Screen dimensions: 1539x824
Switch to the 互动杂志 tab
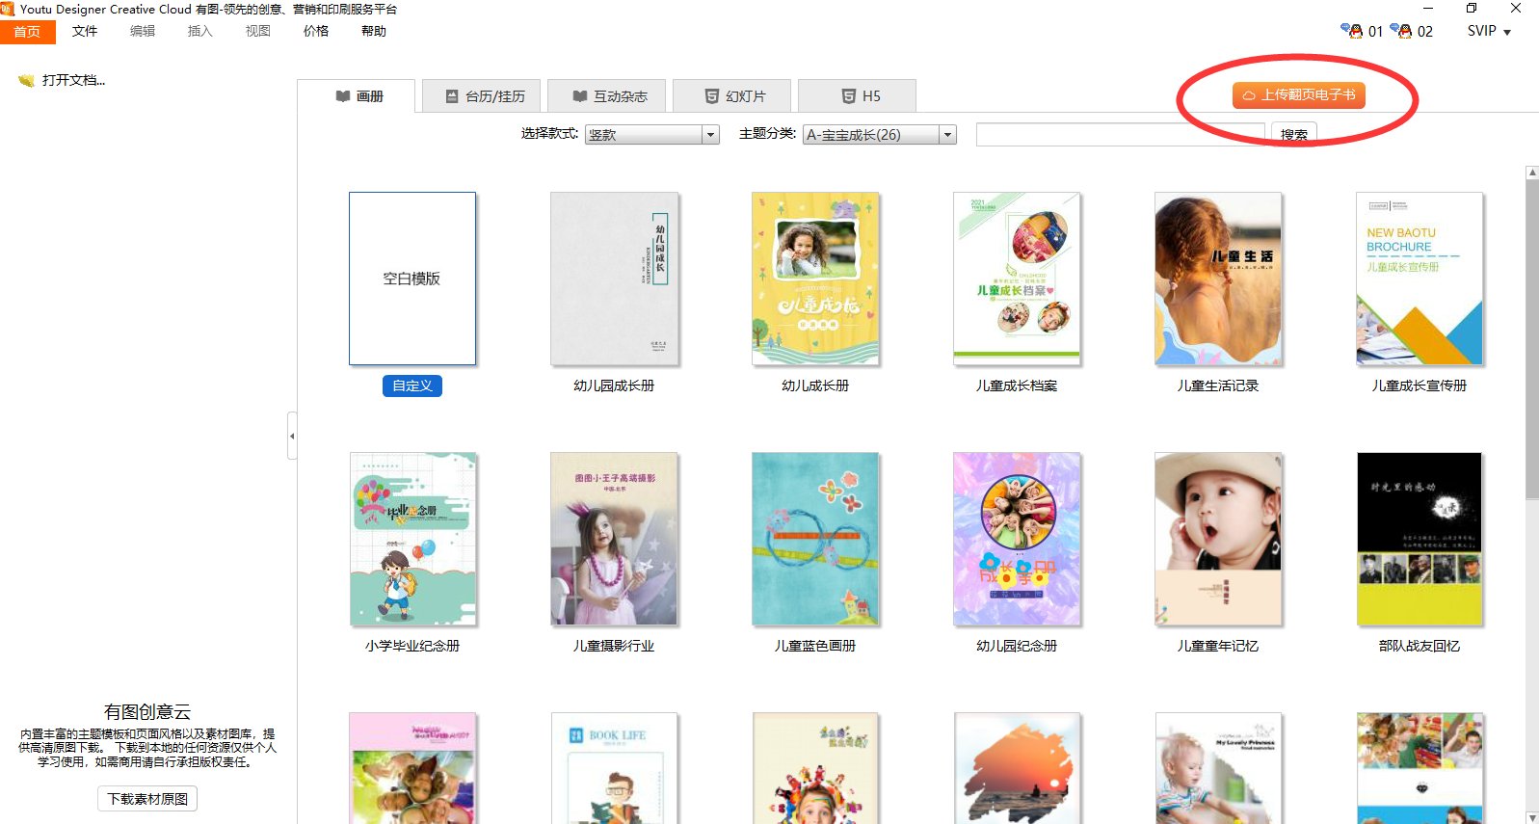[609, 96]
